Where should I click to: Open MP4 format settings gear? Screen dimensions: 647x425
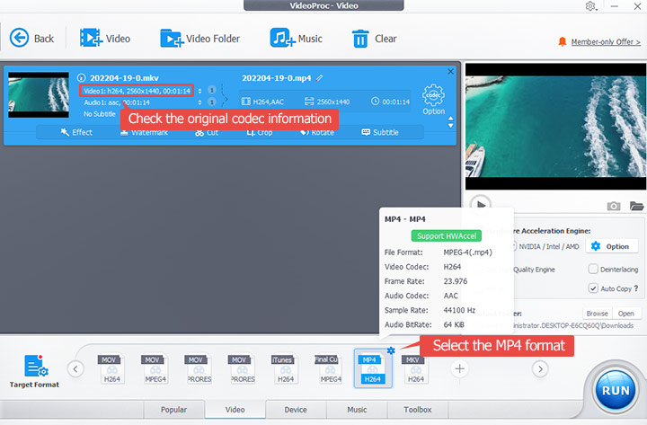[x=391, y=350]
